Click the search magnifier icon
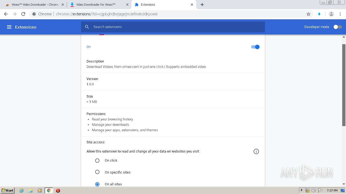The width and height of the screenshot is (346, 194). pos(87,27)
